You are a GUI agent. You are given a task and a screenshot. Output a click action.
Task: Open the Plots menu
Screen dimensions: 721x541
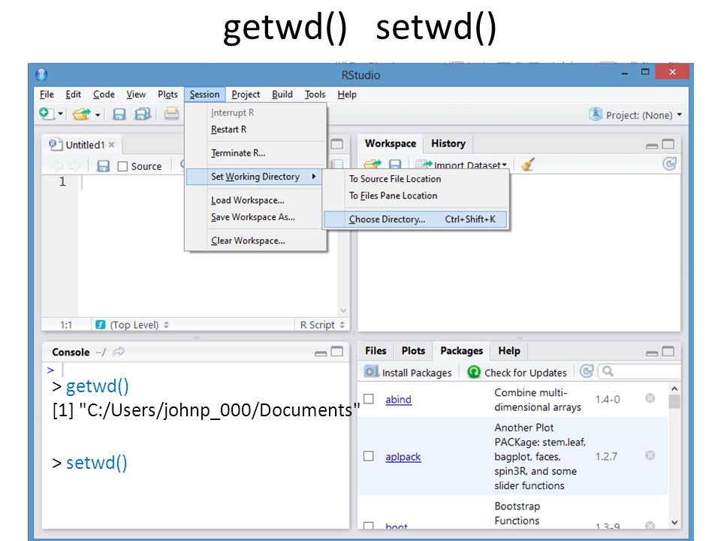pos(167,95)
